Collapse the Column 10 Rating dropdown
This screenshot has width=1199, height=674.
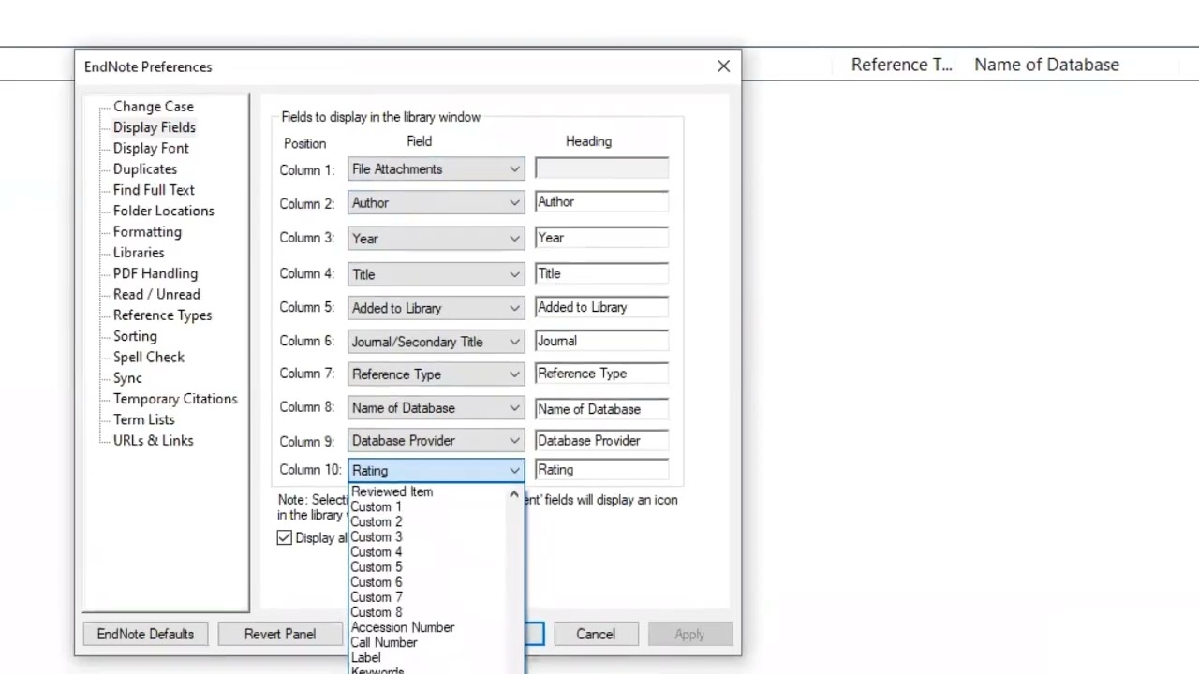436,471
